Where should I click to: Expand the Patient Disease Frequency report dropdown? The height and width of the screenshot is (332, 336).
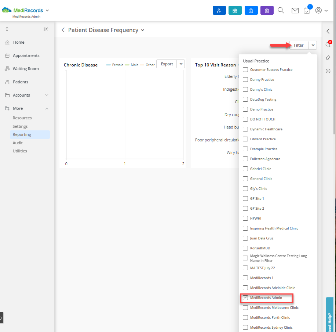(x=142, y=30)
